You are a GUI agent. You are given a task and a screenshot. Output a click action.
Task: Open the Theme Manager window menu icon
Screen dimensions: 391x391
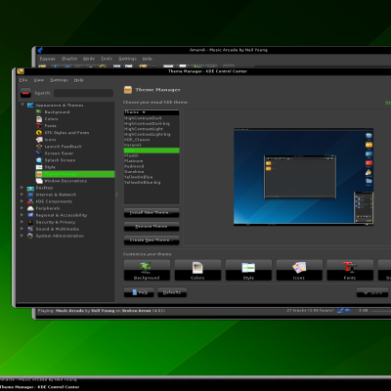point(21,71)
